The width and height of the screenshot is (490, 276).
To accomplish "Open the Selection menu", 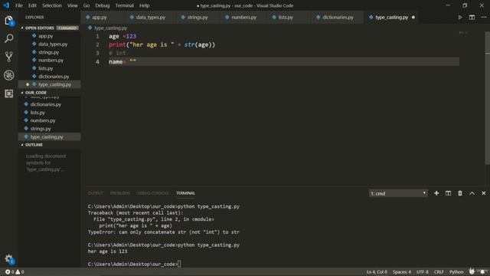I will 52,5.
